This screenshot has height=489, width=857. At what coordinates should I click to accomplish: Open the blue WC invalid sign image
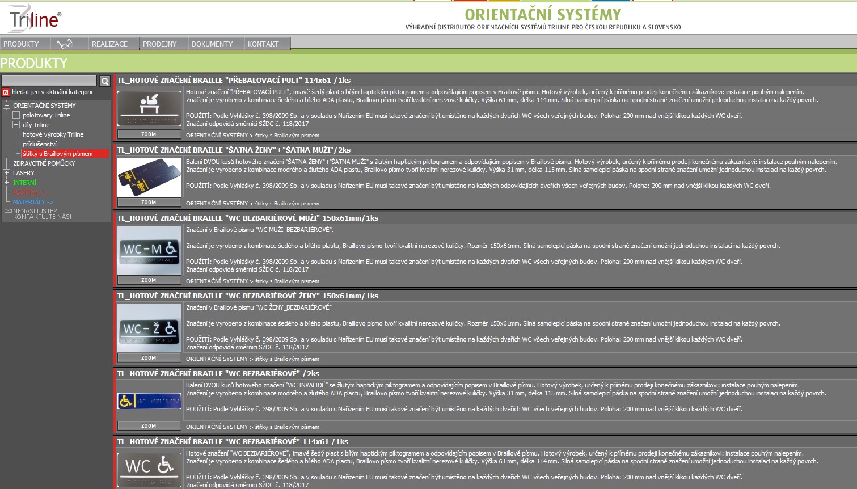coord(149,401)
